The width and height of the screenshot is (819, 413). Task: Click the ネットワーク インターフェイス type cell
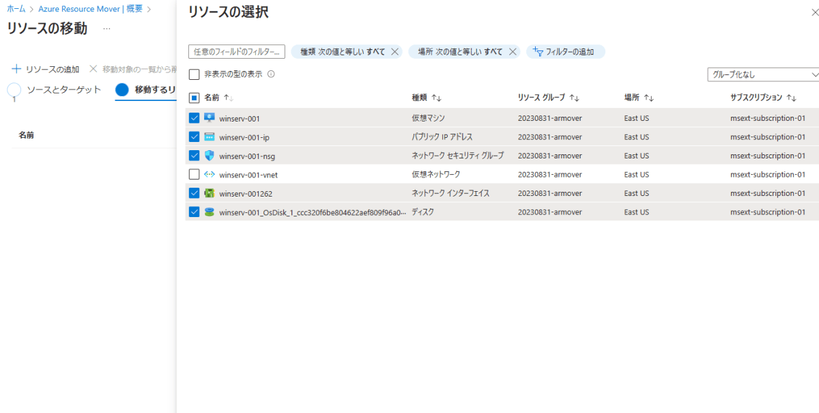(x=450, y=193)
